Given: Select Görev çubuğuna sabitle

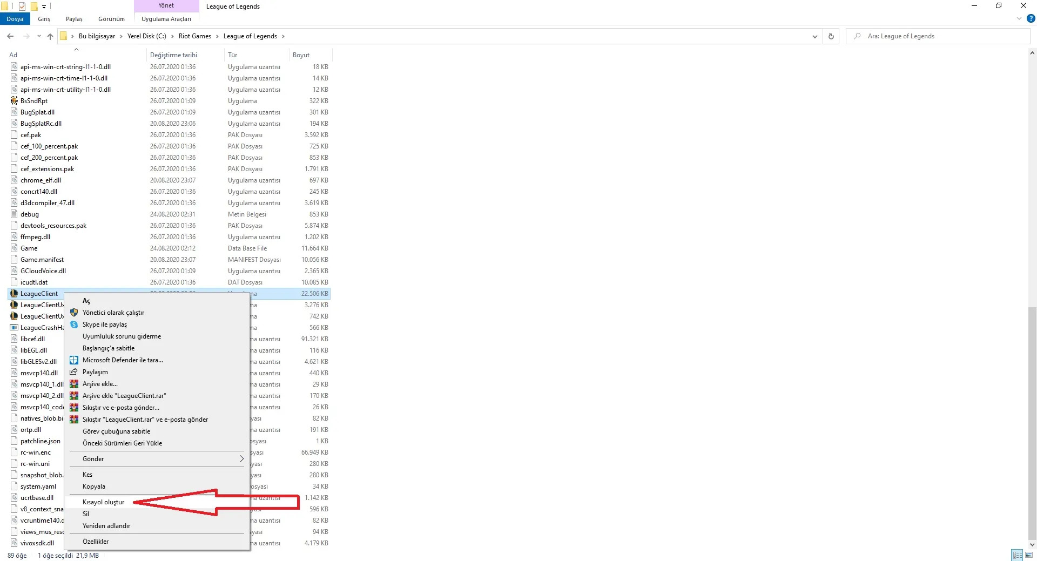Looking at the screenshot, I should coord(116,431).
